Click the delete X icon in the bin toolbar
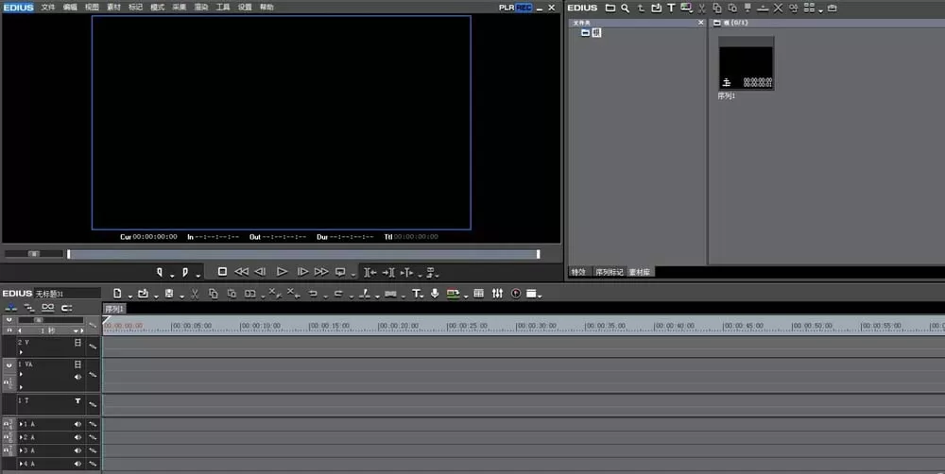 coord(778,8)
